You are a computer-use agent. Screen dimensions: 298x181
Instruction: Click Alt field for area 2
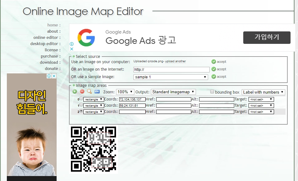tap(217, 112)
